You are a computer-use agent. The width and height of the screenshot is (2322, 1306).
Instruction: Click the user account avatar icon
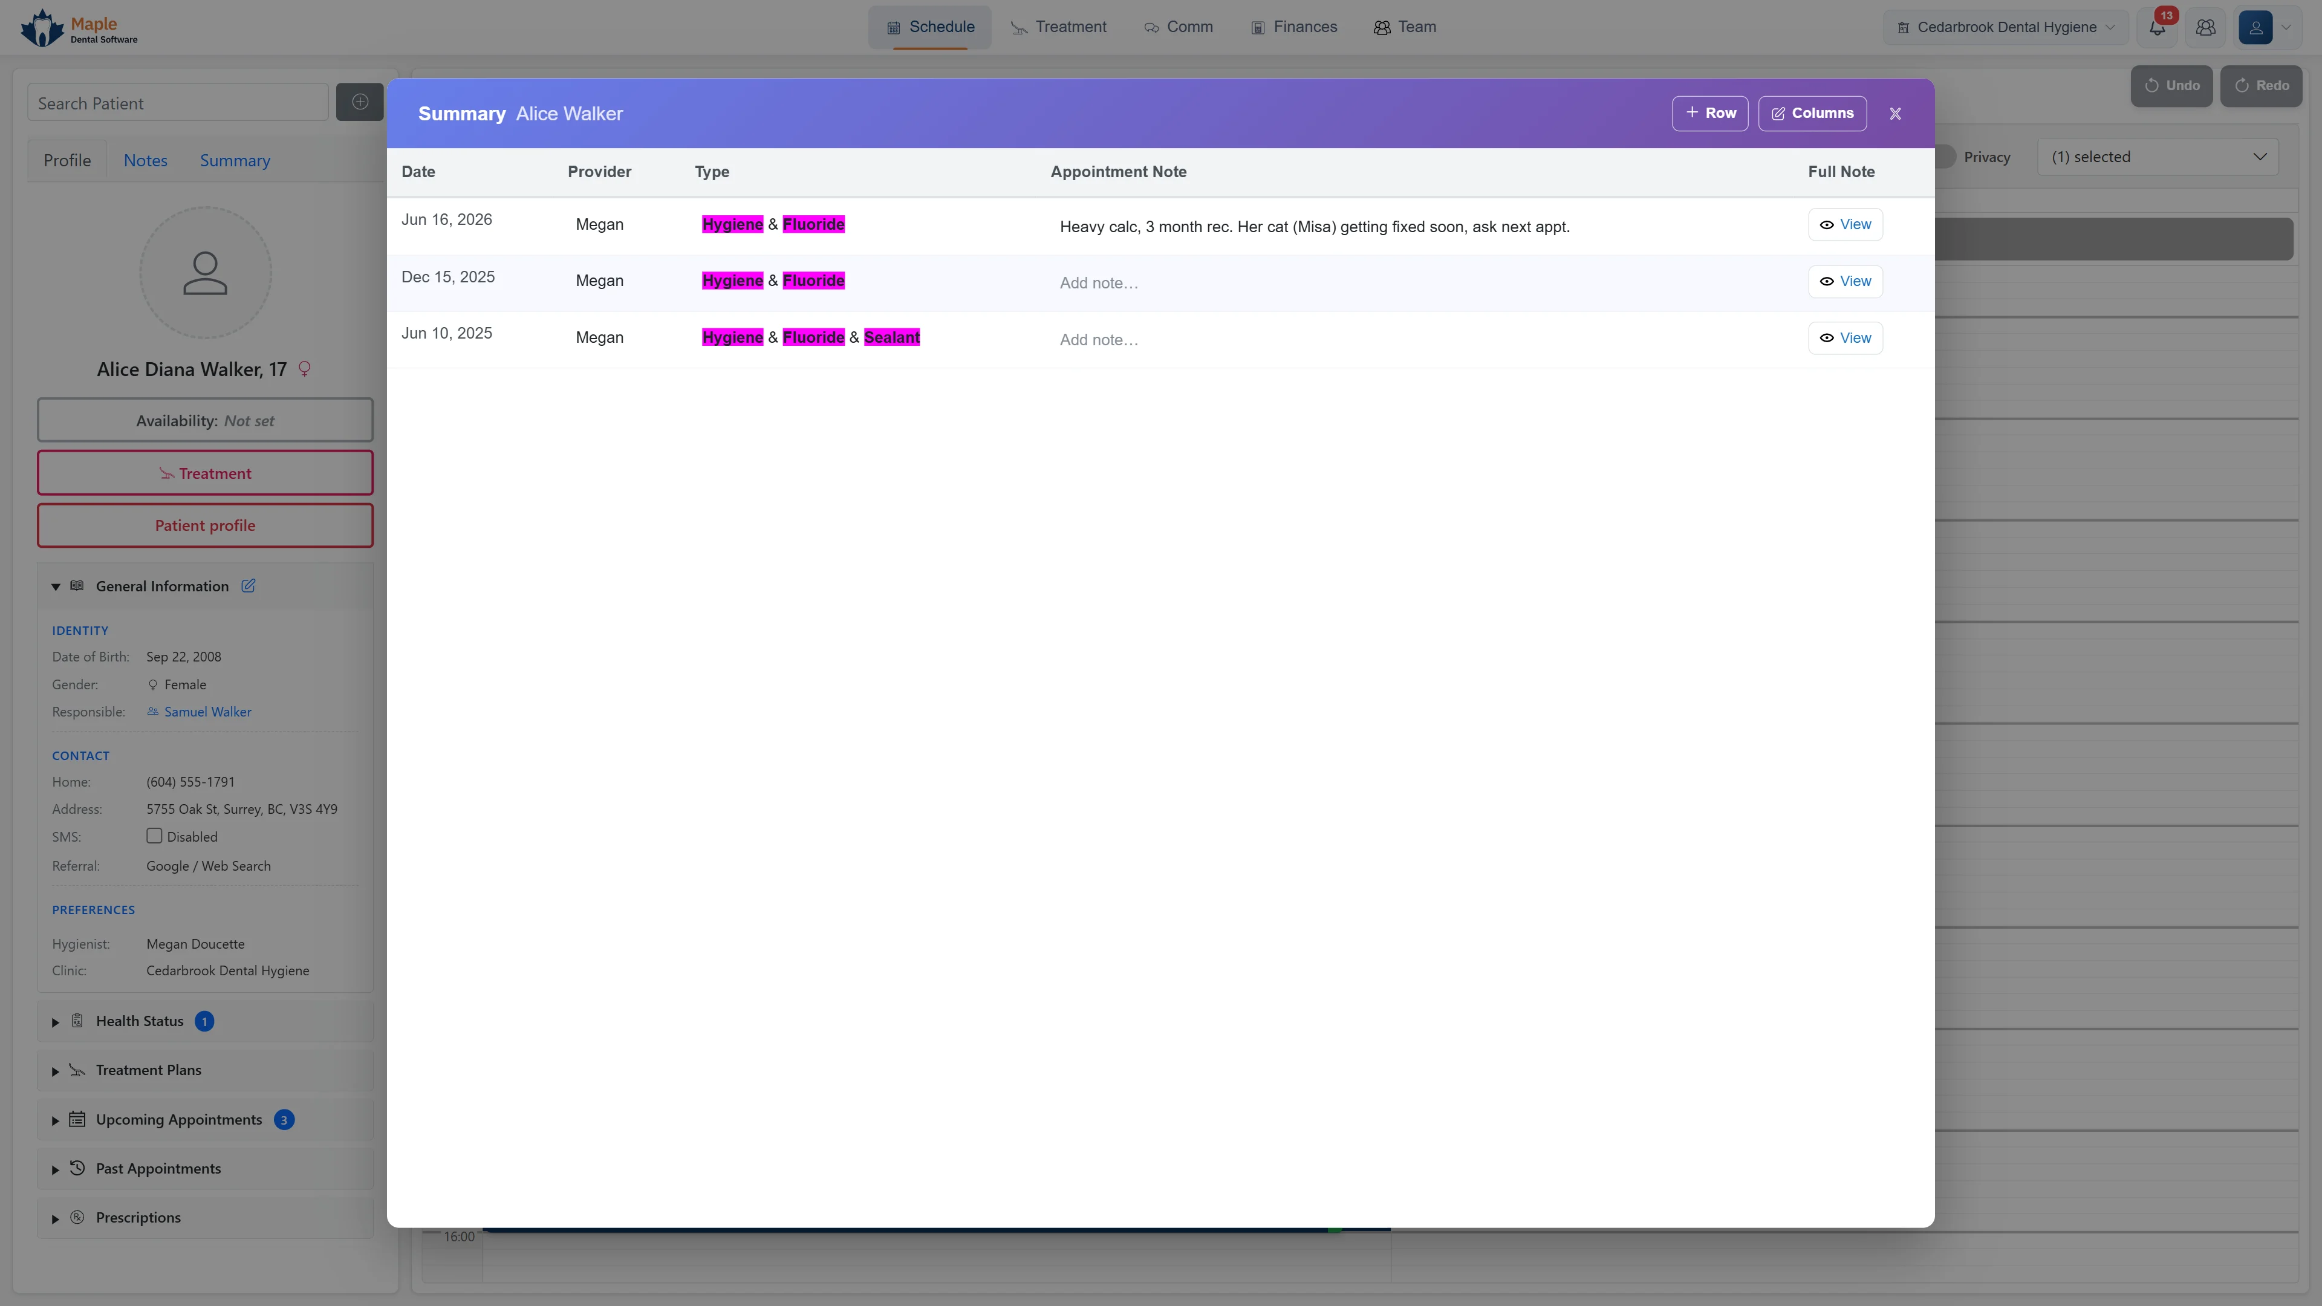(2255, 28)
